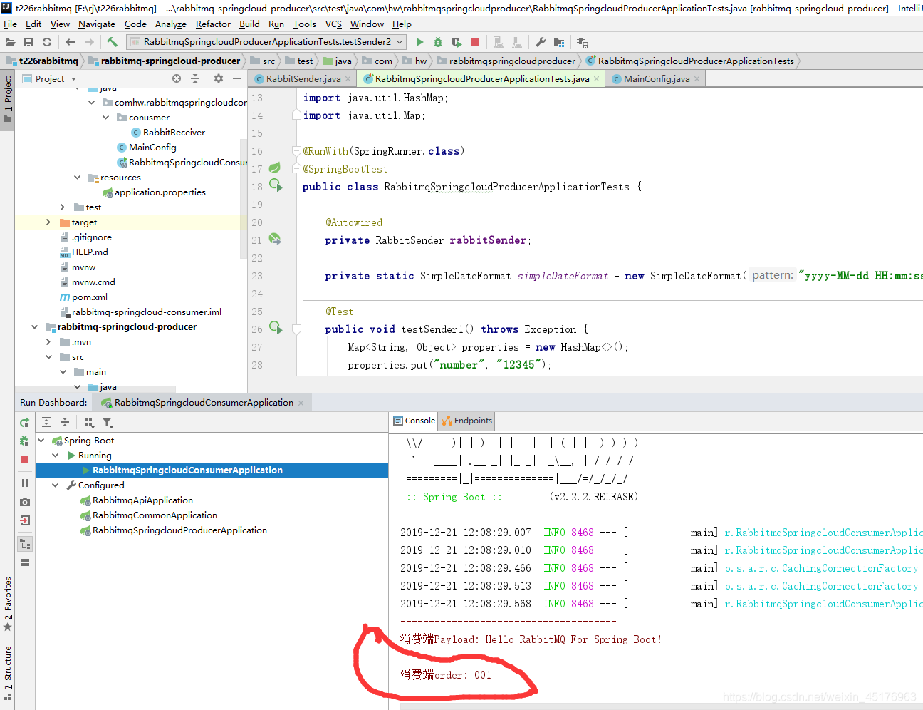The height and width of the screenshot is (710, 923).
Task: Collapse all in the Project panel header
Action: click(195, 78)
